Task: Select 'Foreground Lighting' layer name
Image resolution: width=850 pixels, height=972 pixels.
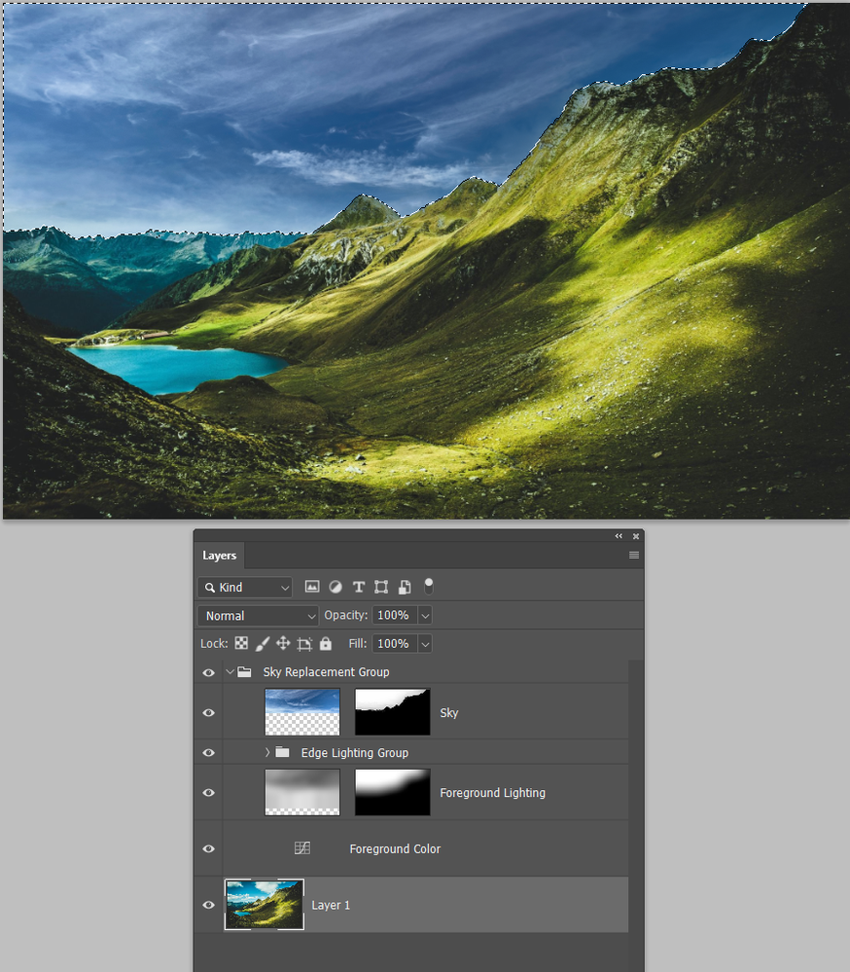Action: tap(492, 793)
